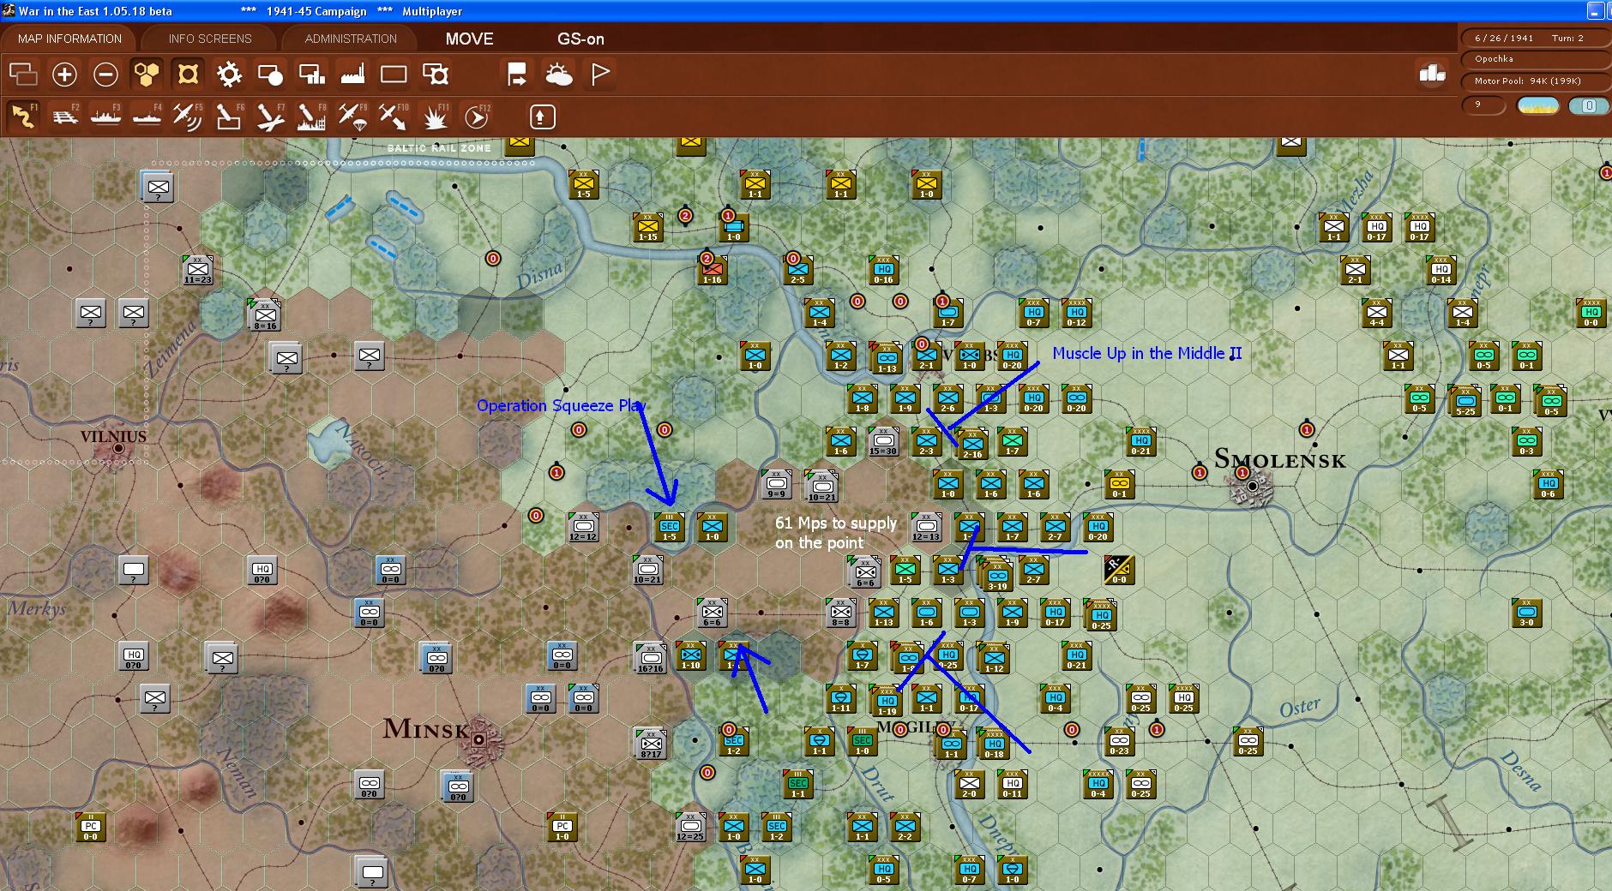
Task: Click the up-arrow box toolbar icon
Action: coord(542,117)
